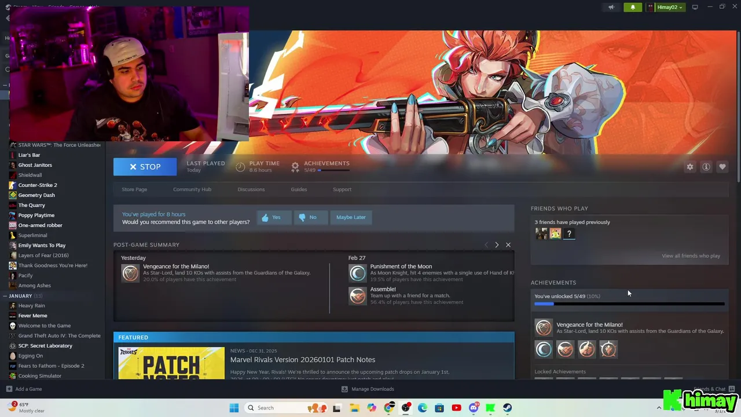Stop the running game with STOP button
The image size is (741, 417).
[145, 167]
